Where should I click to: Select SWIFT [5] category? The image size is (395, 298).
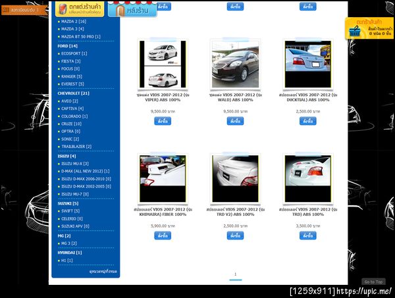click(x=70, y=211)
